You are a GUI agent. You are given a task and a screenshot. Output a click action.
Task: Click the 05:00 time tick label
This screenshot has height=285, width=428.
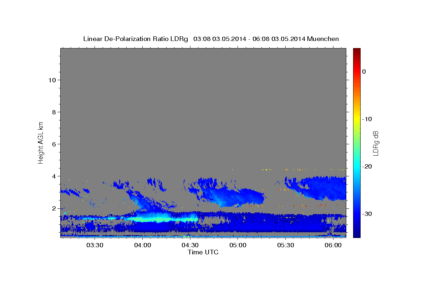[238, 245]
